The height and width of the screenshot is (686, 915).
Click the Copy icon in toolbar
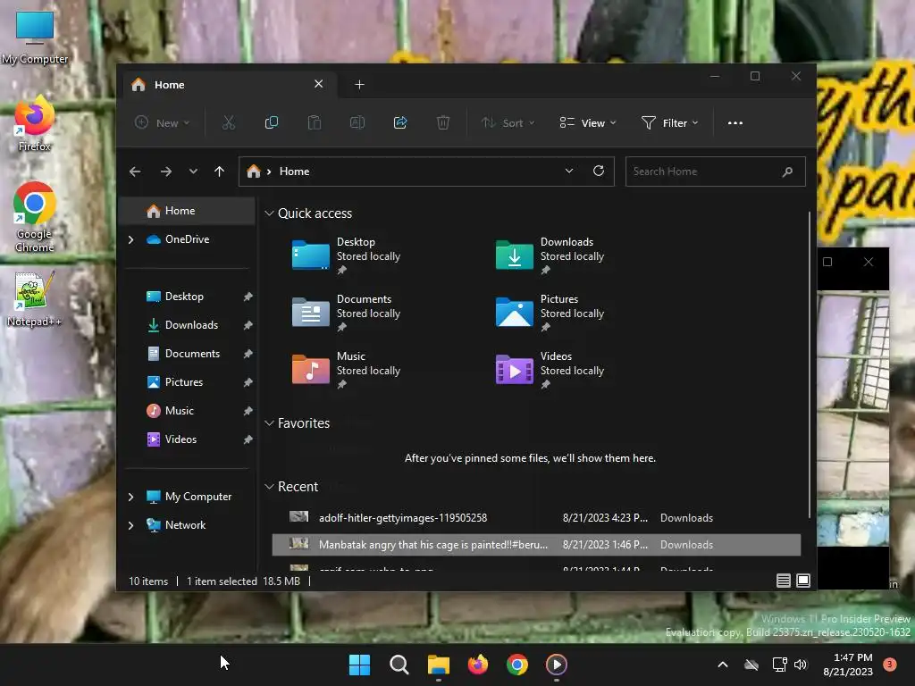tap(272, 123)
